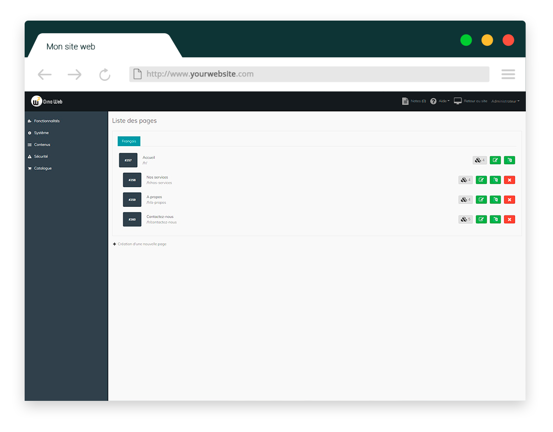Open Contenus in the sidebar
The image size is (553, 432).
click(x=39, y=145)
